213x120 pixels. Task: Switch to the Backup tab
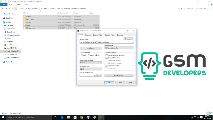point(107,35)
